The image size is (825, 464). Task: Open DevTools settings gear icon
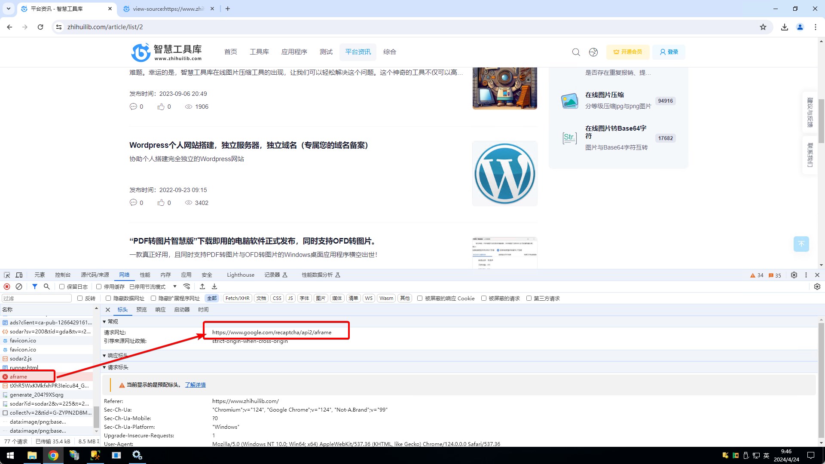(x=794, y=275)
